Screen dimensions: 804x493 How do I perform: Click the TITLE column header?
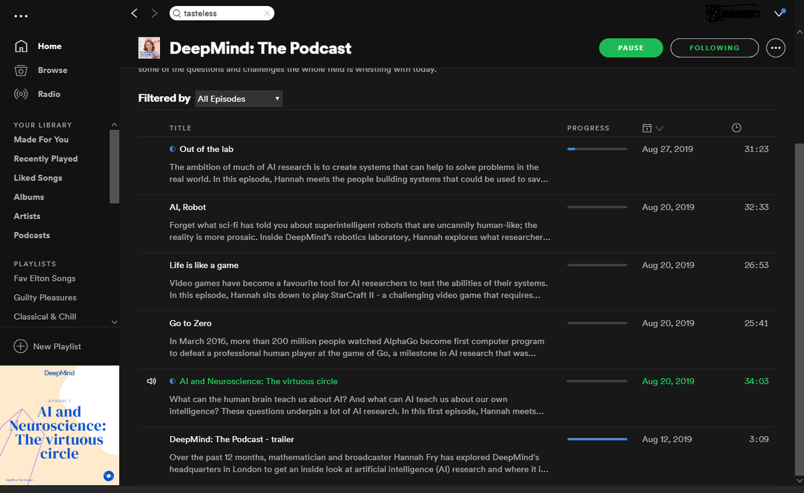[x=180, y=128]
